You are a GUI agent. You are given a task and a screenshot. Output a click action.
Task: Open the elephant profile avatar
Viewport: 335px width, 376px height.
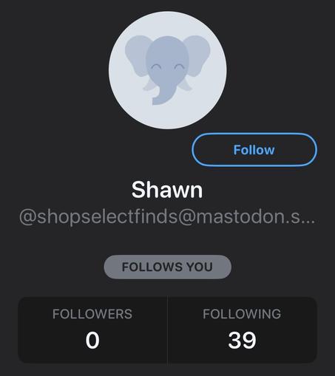[x=168, y=70]
